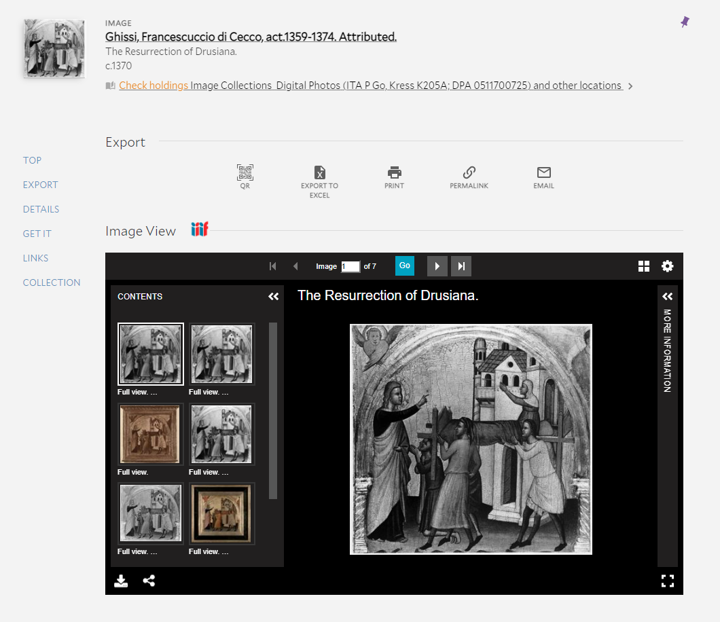720x622 pixels.
Task: Jump to Details section
Action: [x=41, y=209]
